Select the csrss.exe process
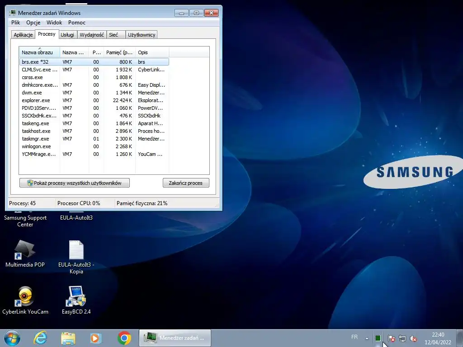This screenshot has width=463, height=347. tap(94, 77)
